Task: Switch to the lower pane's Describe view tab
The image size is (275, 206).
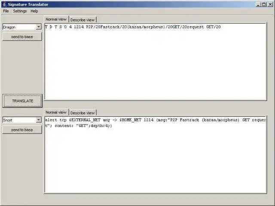Action: pyautogui.click(x=82, y=113)
